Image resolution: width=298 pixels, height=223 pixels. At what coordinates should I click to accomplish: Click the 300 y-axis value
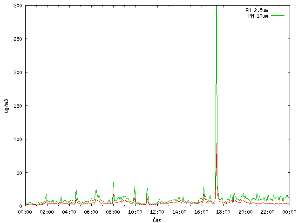point(18,6)
